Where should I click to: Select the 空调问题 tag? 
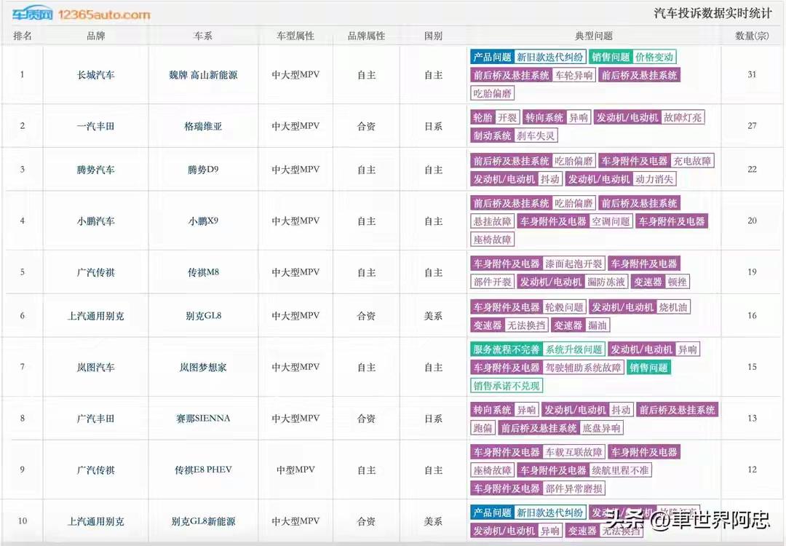pyautogui.click(x=611, y=221)
